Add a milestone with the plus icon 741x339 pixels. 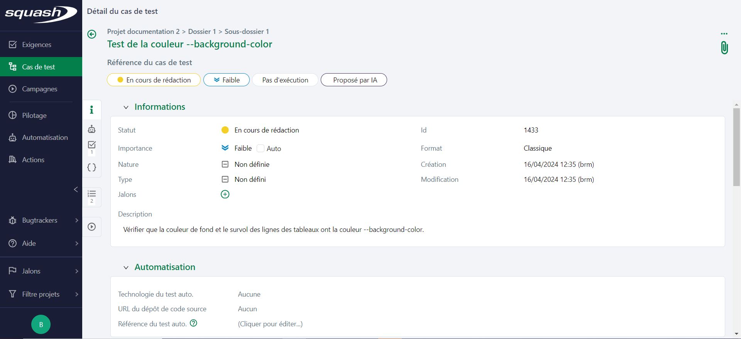tap(225, 195)
